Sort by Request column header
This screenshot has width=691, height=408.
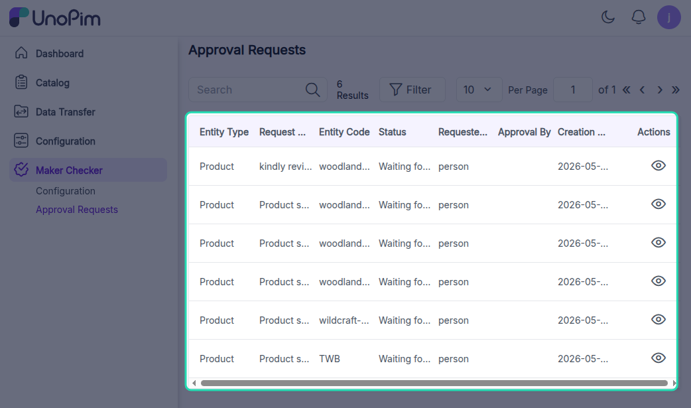point(282,132)
